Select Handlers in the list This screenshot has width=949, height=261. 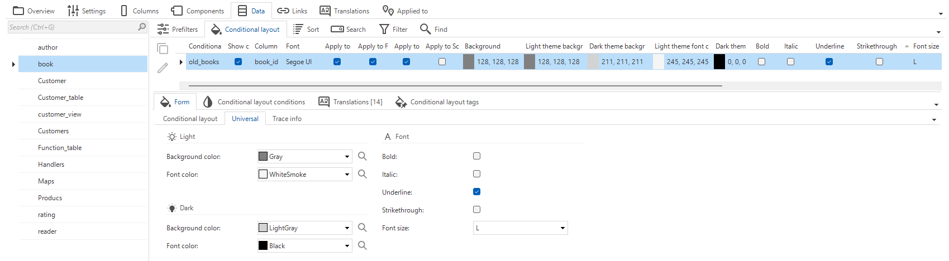83,165
